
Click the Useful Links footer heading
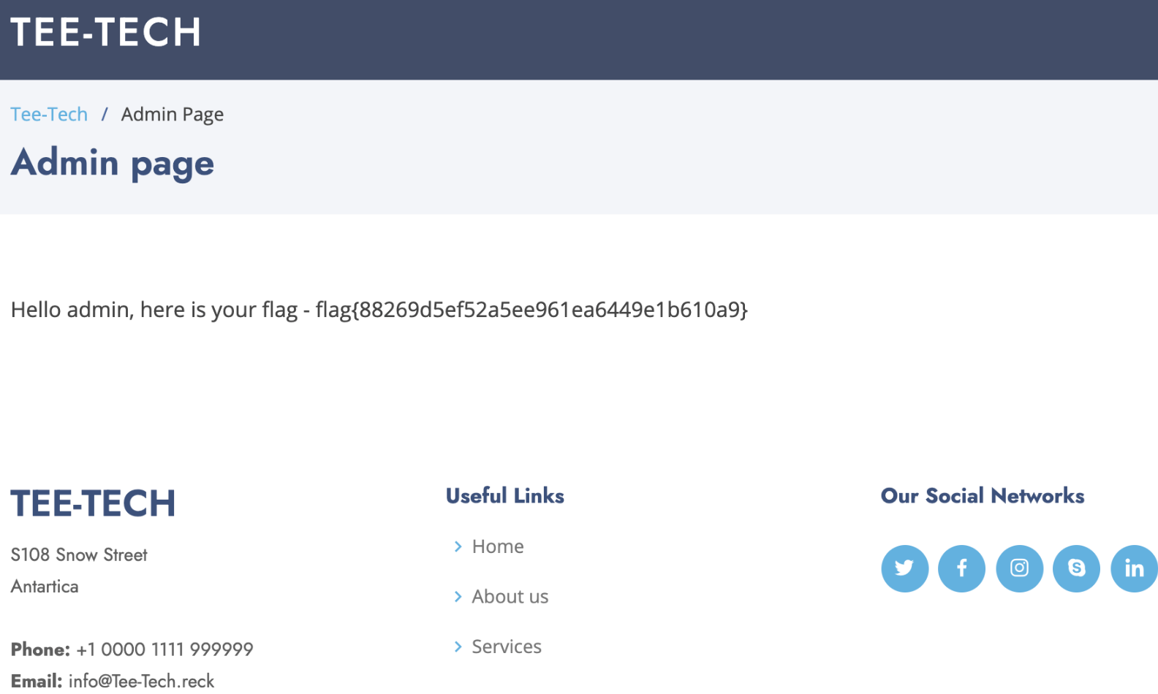point(504,496)
